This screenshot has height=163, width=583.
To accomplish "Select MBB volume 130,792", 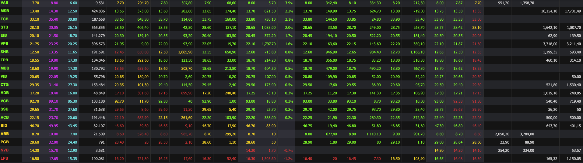I will pyautogui.click(x=98, y=69).
